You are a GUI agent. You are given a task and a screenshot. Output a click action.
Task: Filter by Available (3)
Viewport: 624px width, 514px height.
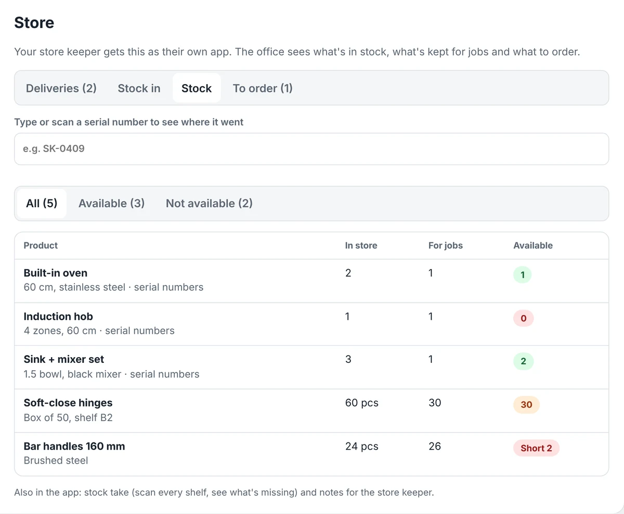pyautogui.click(x=111, y=204)
